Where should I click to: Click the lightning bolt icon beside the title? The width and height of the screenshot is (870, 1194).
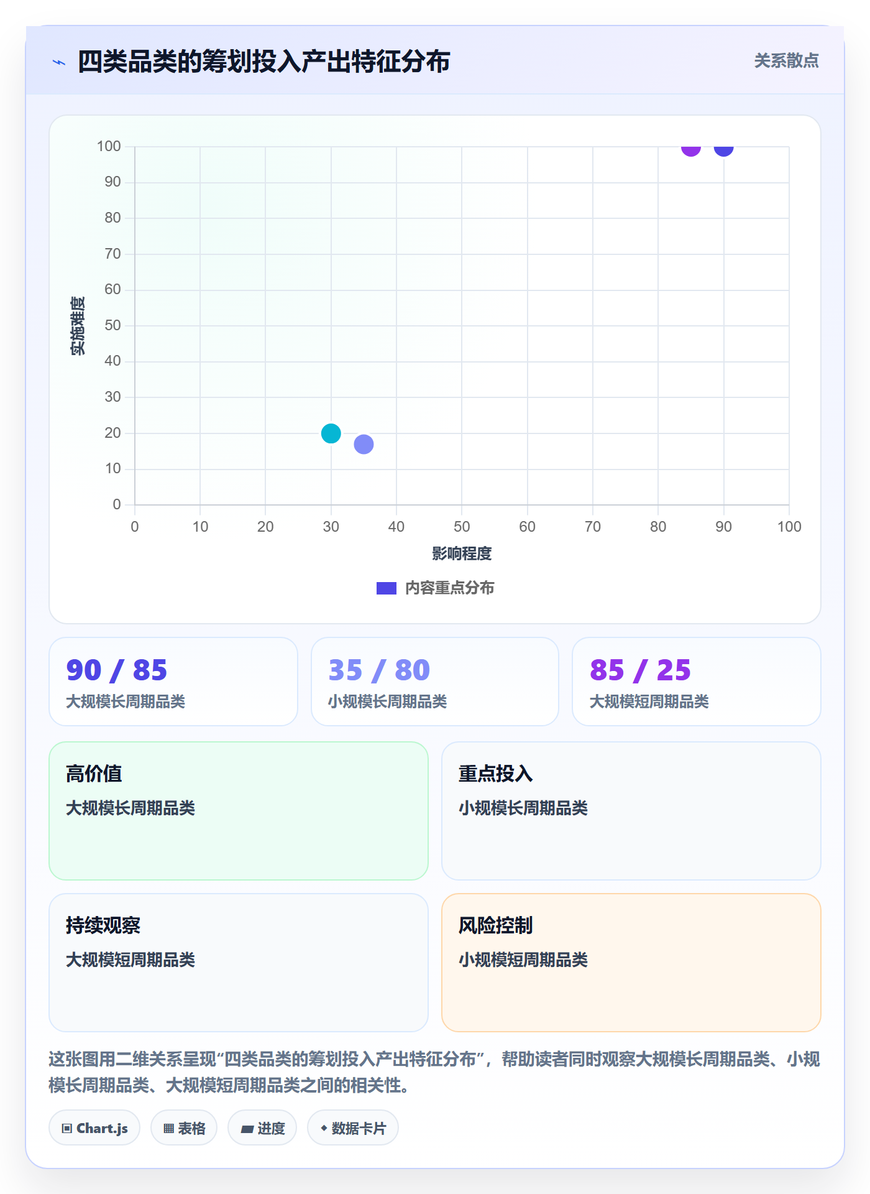pos(59,62)
